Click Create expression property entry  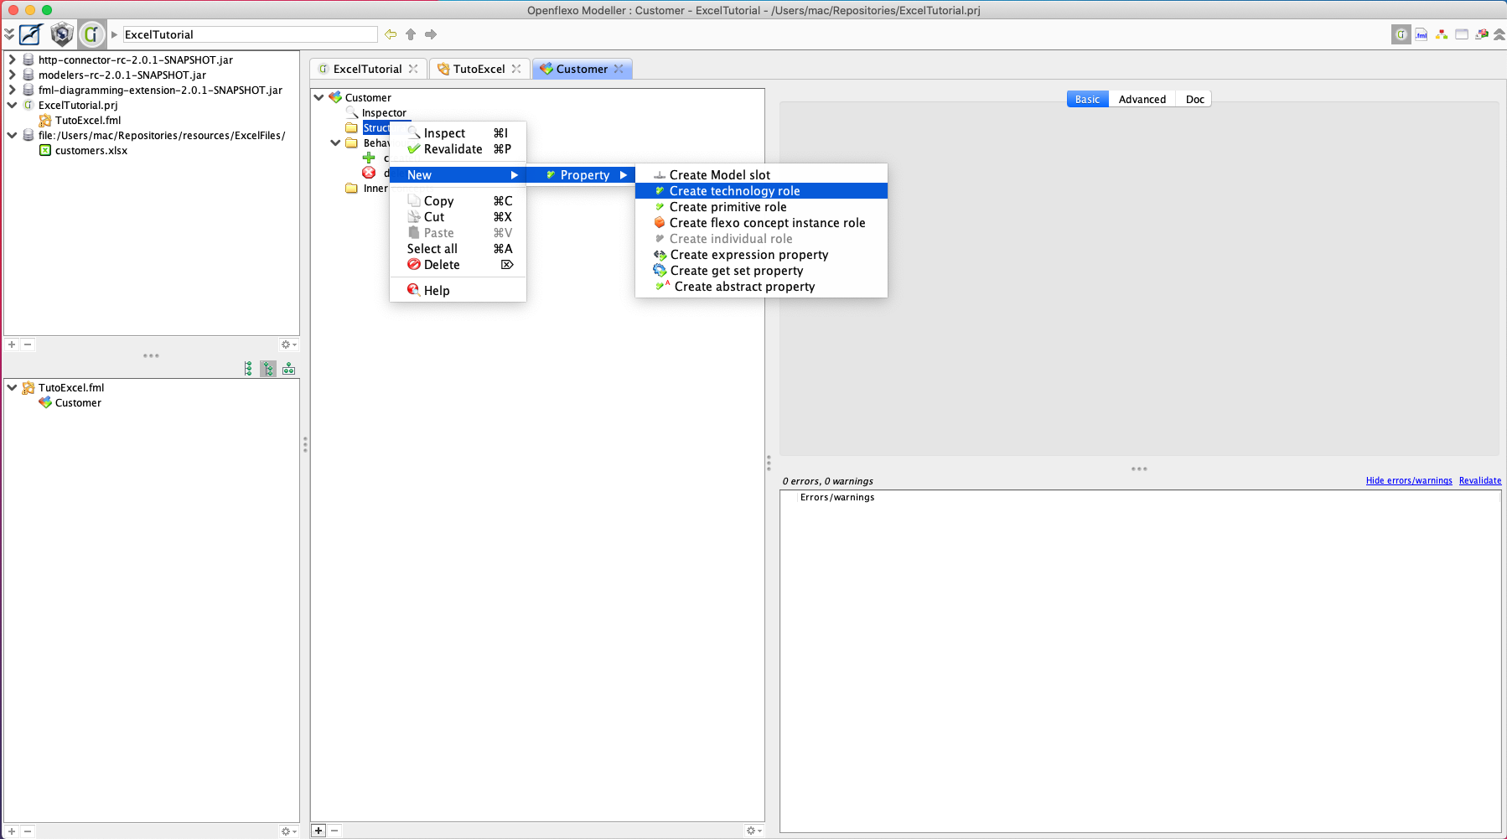(761, 254)
